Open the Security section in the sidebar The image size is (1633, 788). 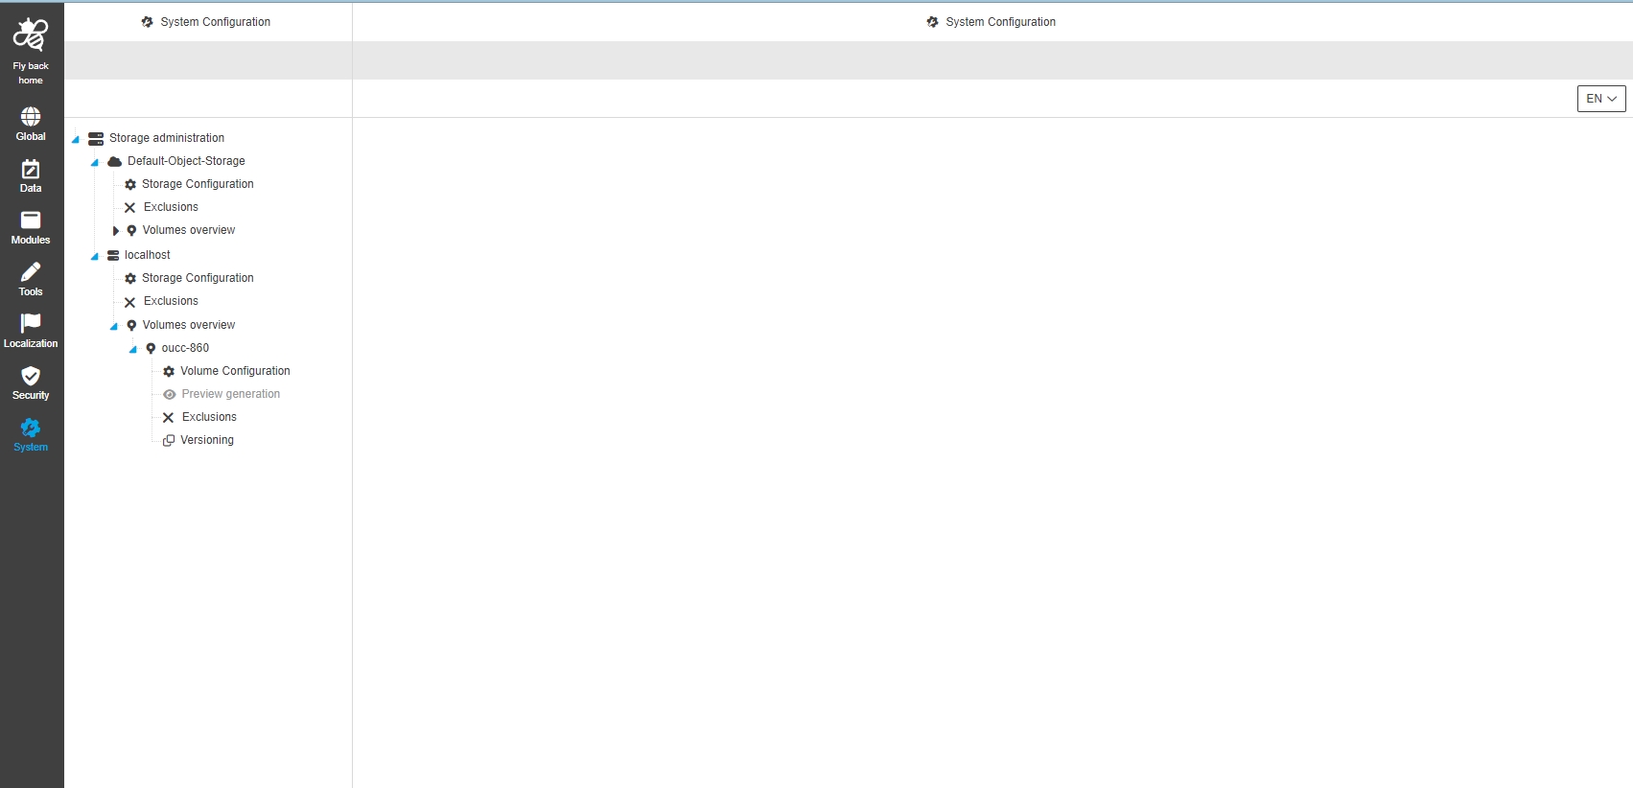(x=31, y=382)
